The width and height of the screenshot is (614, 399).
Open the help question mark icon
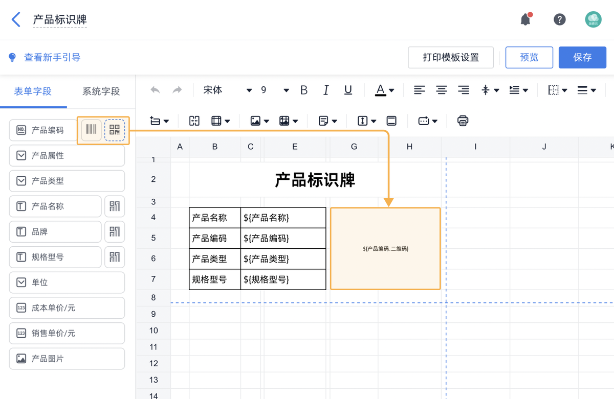pos(559,19)
